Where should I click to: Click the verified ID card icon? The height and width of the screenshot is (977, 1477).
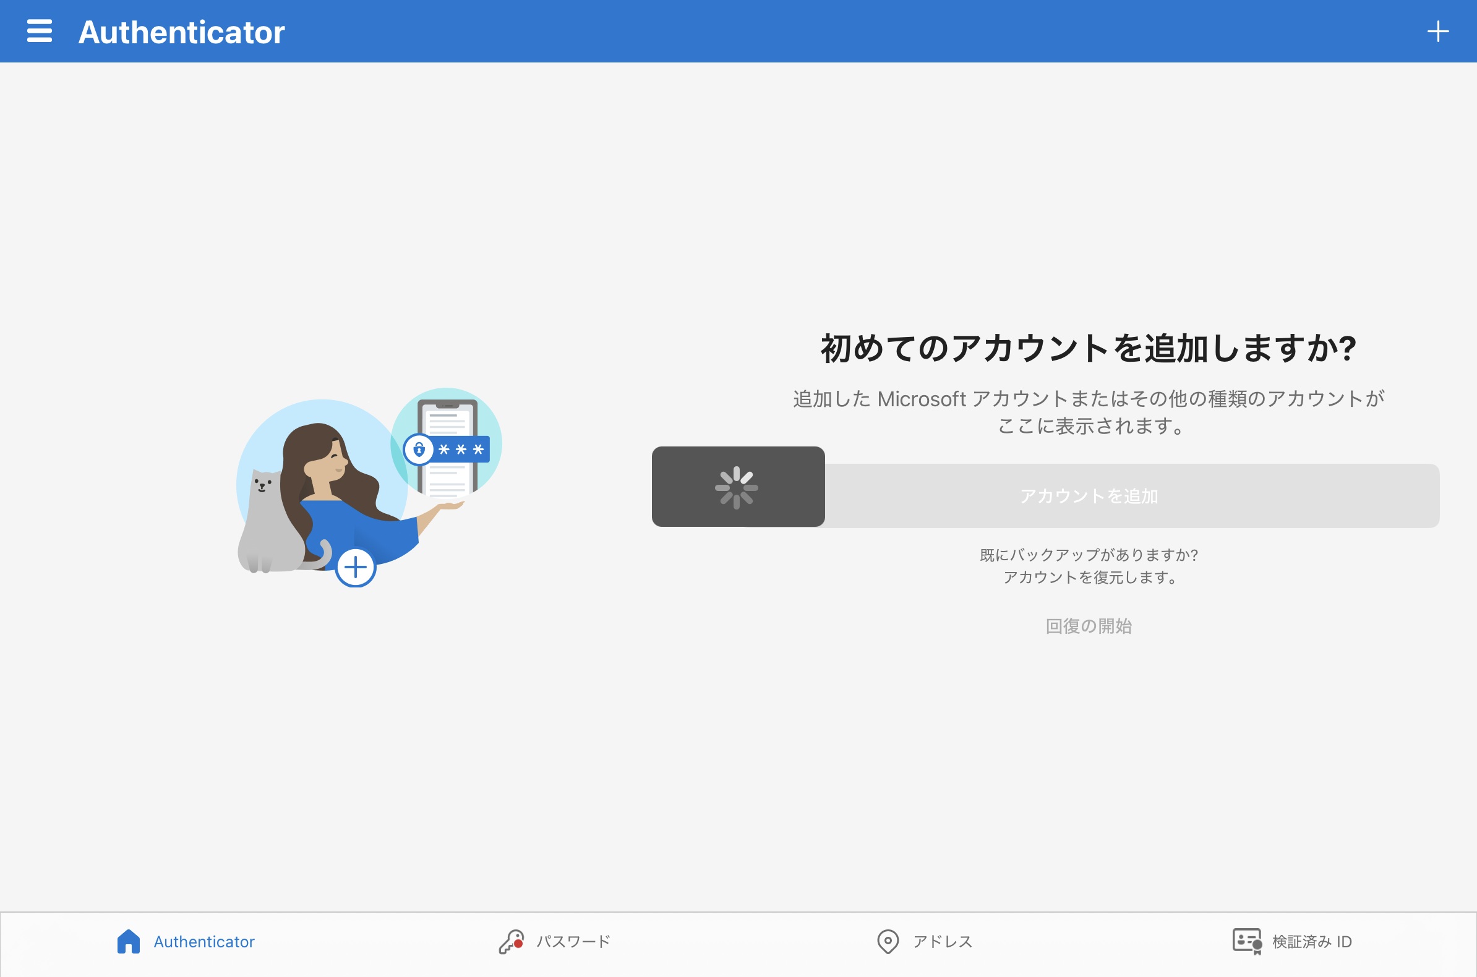tap(1247, 942)
